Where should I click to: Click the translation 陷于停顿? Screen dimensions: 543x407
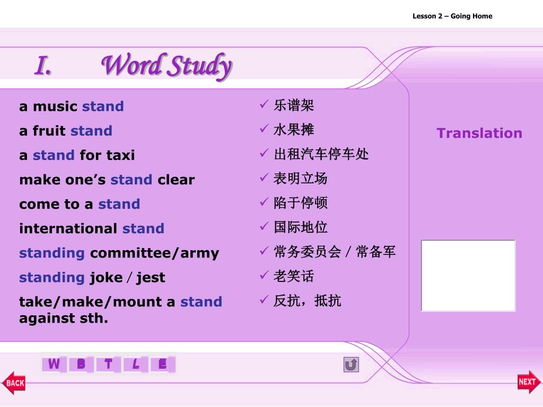coord(301,203)
